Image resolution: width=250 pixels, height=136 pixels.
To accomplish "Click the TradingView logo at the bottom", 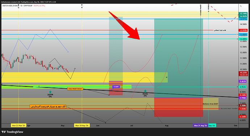I will click(x=12, y=132).
